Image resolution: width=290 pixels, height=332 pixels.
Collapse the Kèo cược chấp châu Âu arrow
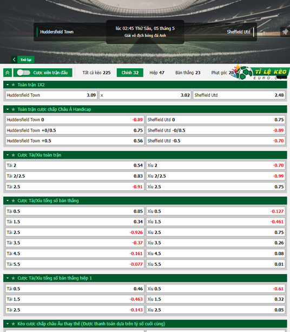[8, 324]
